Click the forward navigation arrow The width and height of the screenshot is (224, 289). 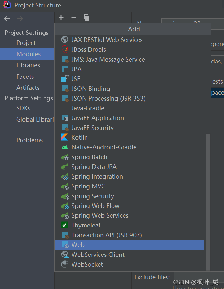[20, 19]
